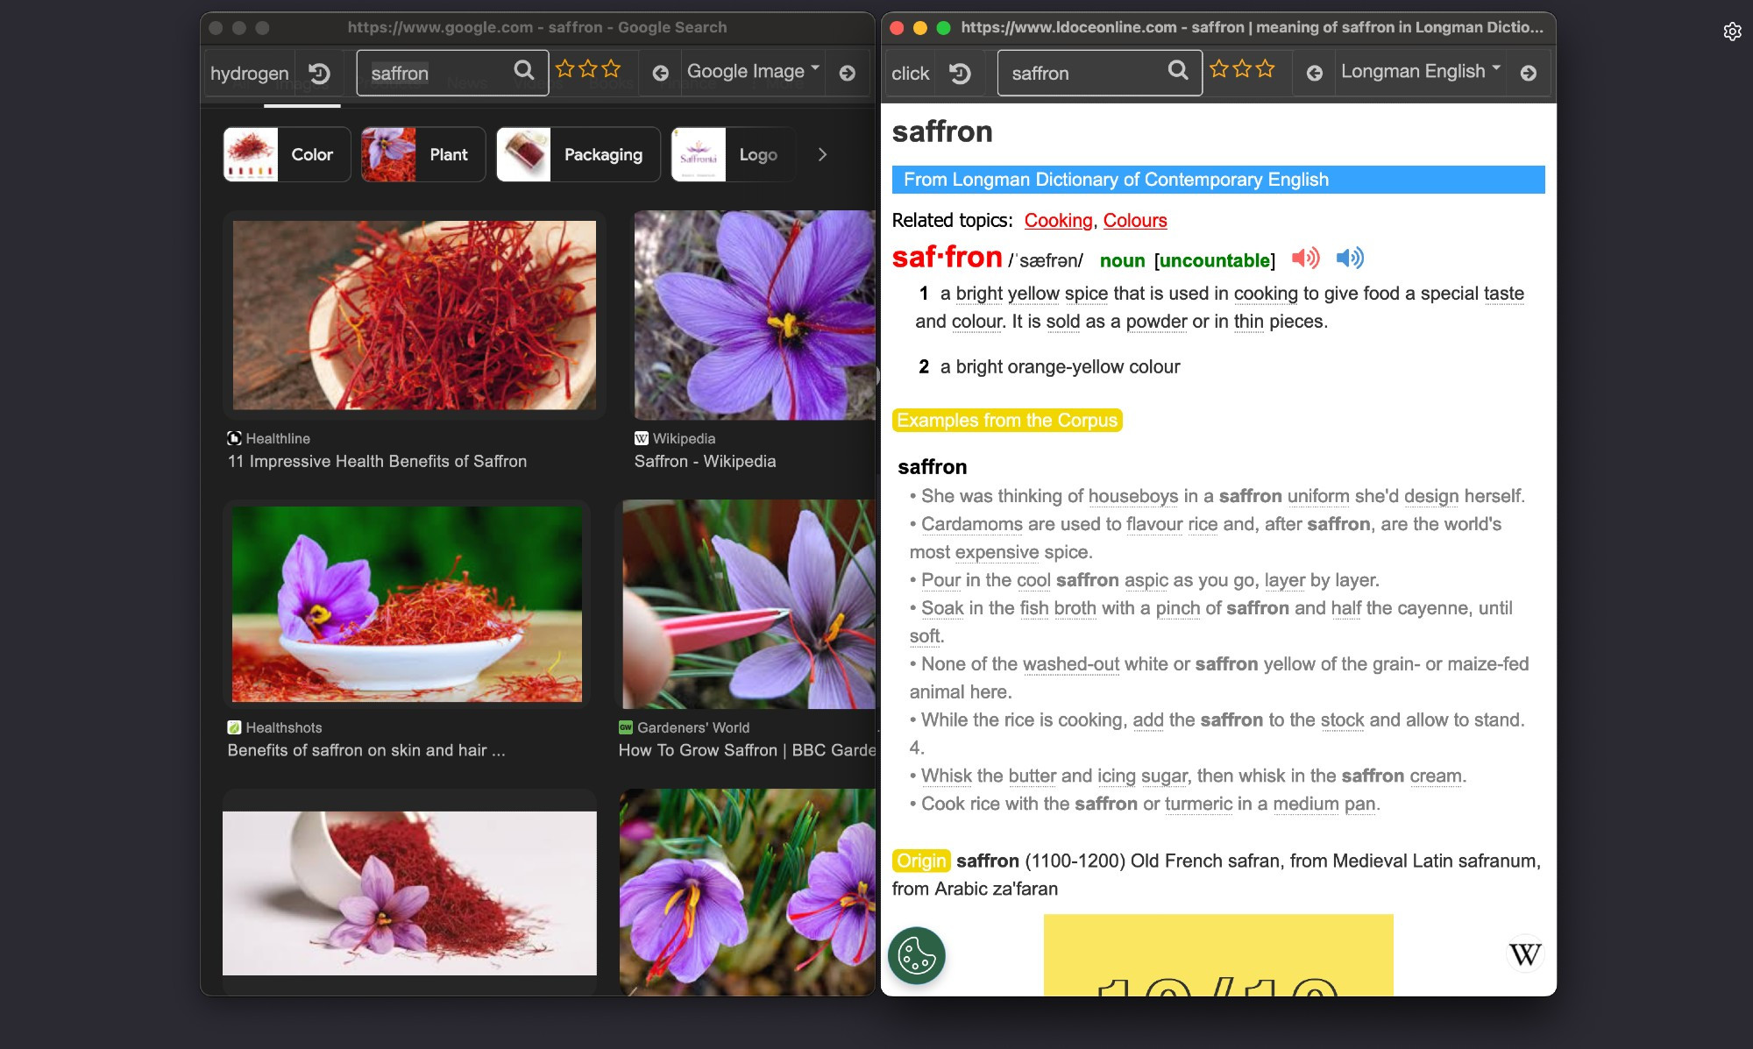Open 'Benefits of saffron on skin and hair' title
1753x1049 pixels.
coord(366,751)
